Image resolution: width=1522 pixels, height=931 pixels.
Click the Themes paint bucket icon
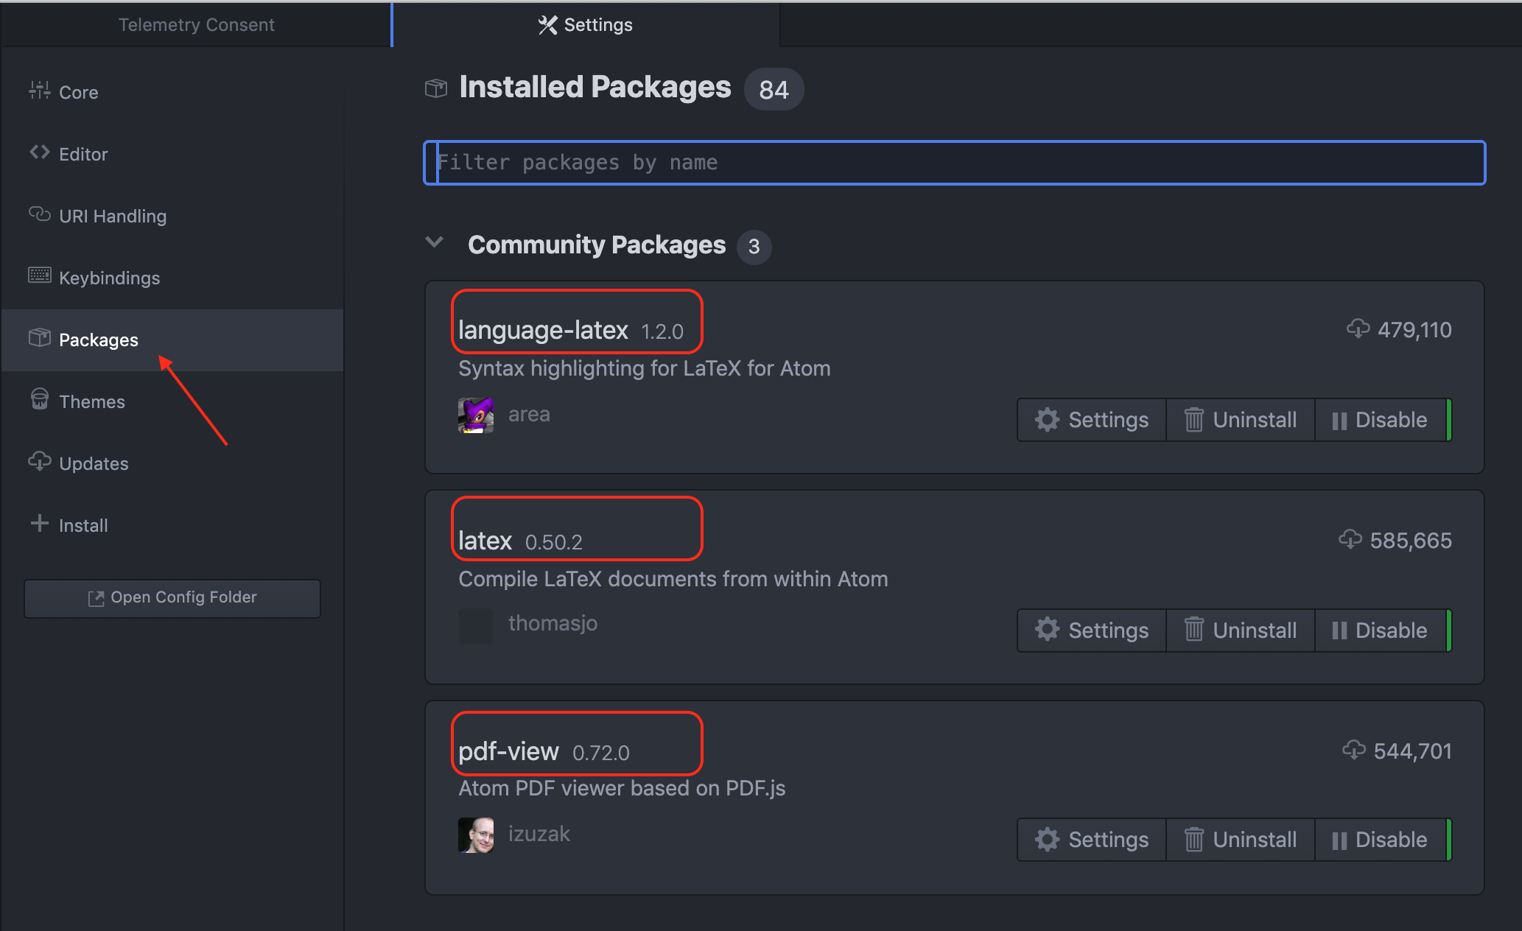point(39,399)
